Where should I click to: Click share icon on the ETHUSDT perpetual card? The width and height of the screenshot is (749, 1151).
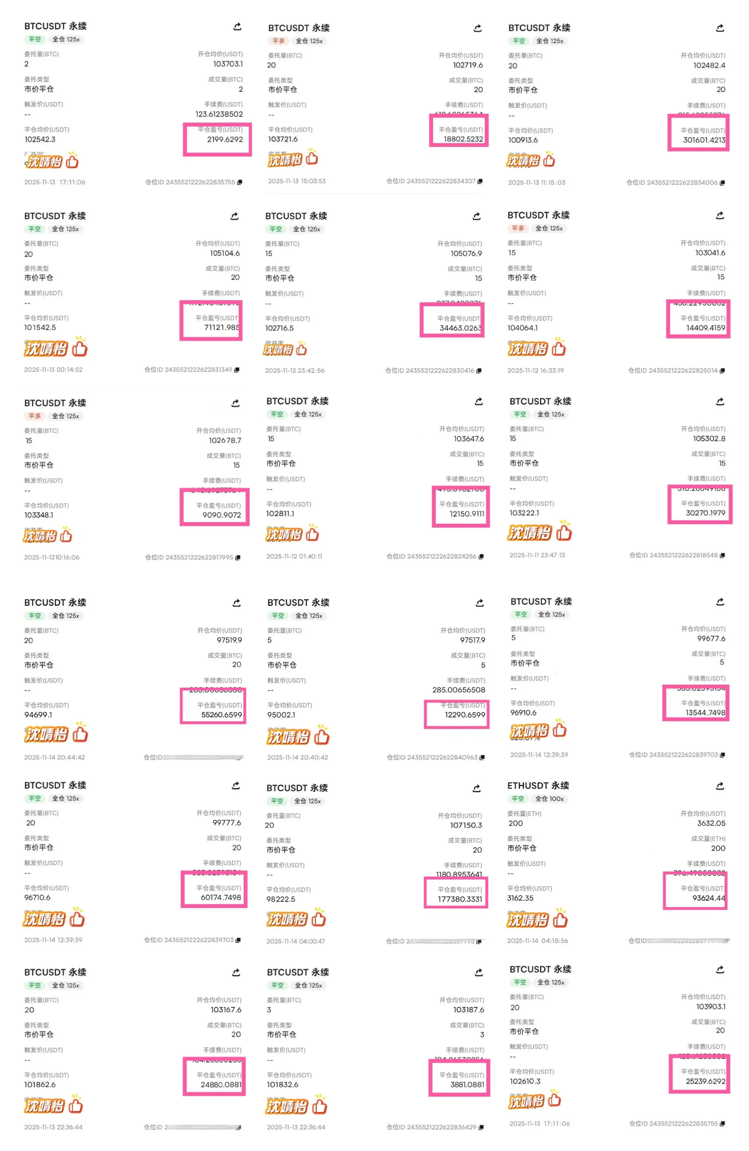(x=719, y=786)
